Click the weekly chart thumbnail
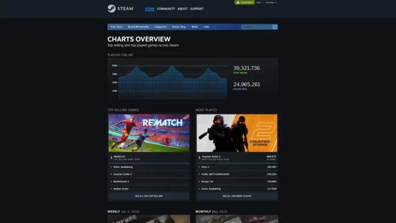Screen dimensions: 396x223 tap(148, 219)
